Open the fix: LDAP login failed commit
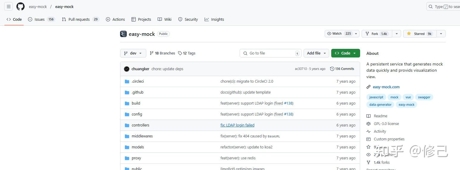460x170 pixels. tap(237, 125)
